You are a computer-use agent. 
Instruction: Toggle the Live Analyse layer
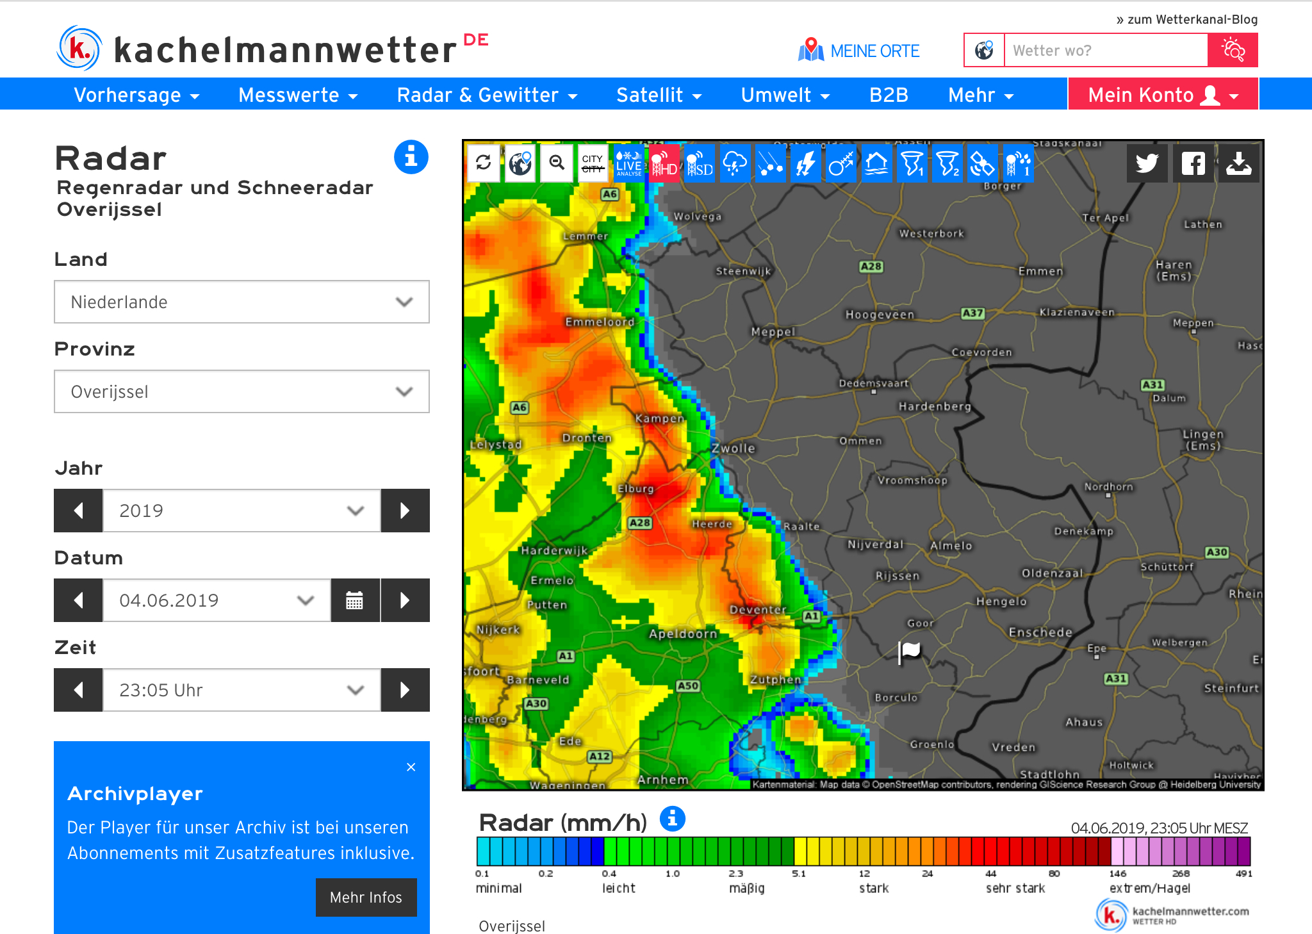click(628, 163)
